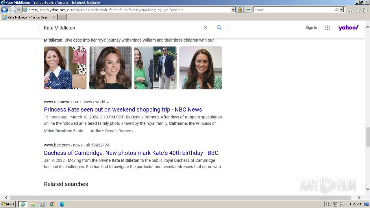
Task: Open Internet Explorer from the taskbar
Action: coord(23,204)
